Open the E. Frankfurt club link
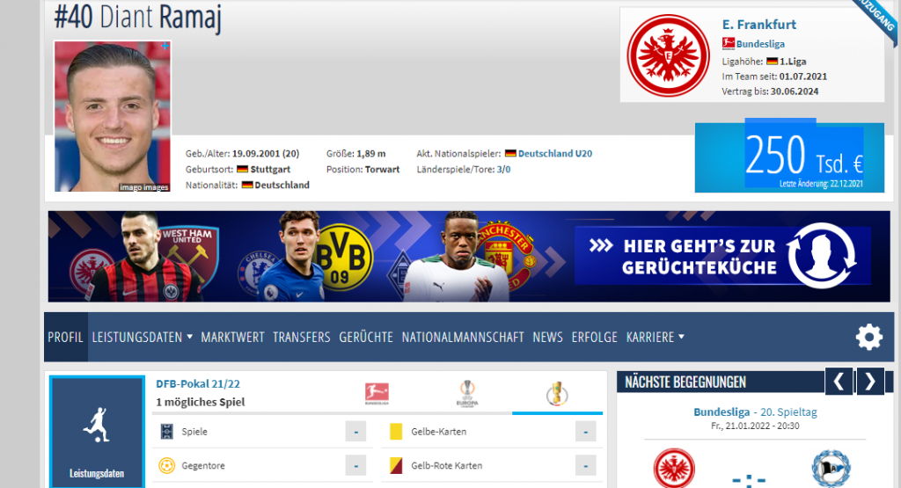 coord(759,25)
